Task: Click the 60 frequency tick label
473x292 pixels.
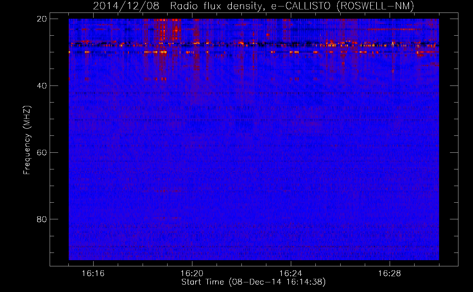Action: [42, 153]
